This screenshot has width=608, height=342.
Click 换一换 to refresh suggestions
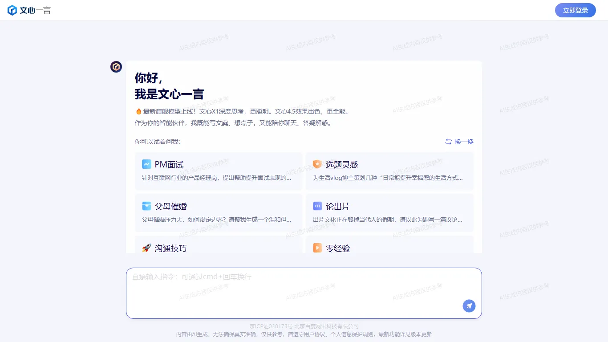pos(463,141)
